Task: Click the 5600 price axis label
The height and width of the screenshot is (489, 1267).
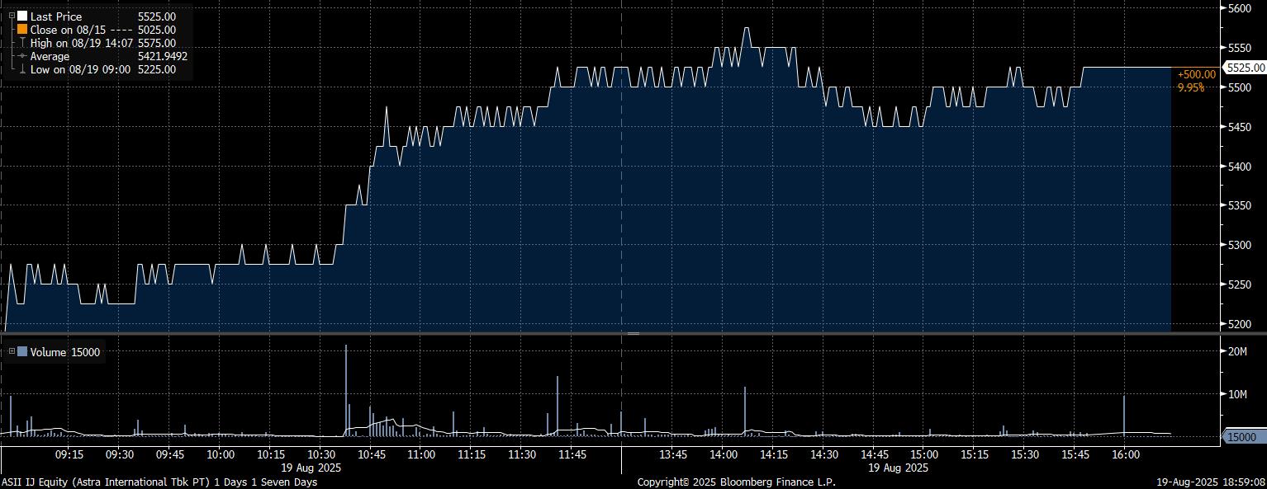Action: (1241, 8)
